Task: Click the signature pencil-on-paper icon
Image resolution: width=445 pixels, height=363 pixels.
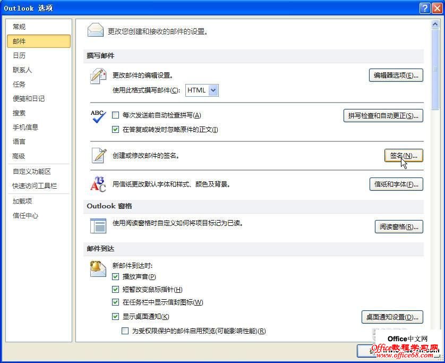Action: pos(99,155)
